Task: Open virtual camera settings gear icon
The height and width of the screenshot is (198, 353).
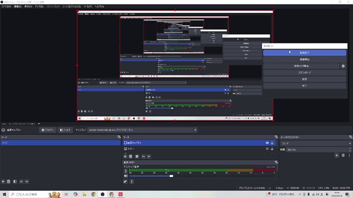Action: [x=343, y=66]
